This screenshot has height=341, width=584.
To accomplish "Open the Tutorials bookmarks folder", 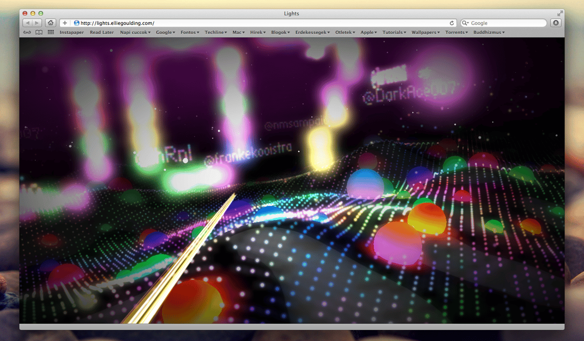I will coord(394,33).
